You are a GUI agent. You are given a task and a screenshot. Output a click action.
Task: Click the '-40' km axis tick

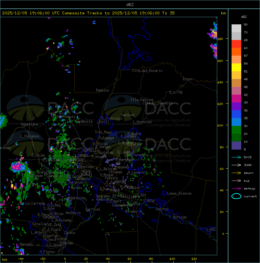[x=21, y=259]
